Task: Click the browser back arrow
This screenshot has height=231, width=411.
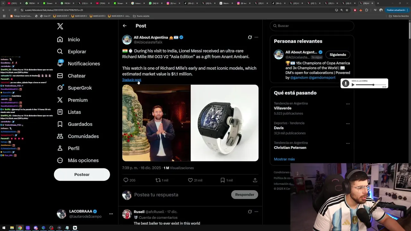Action: coord(4,10)
